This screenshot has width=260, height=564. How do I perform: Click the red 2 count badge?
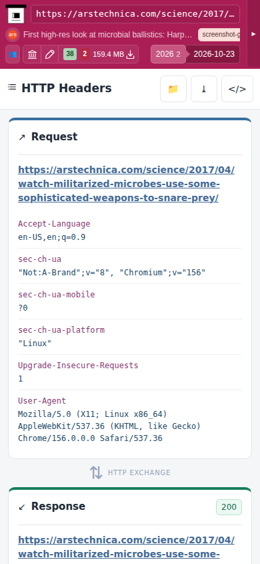click(x=85, y=54)
